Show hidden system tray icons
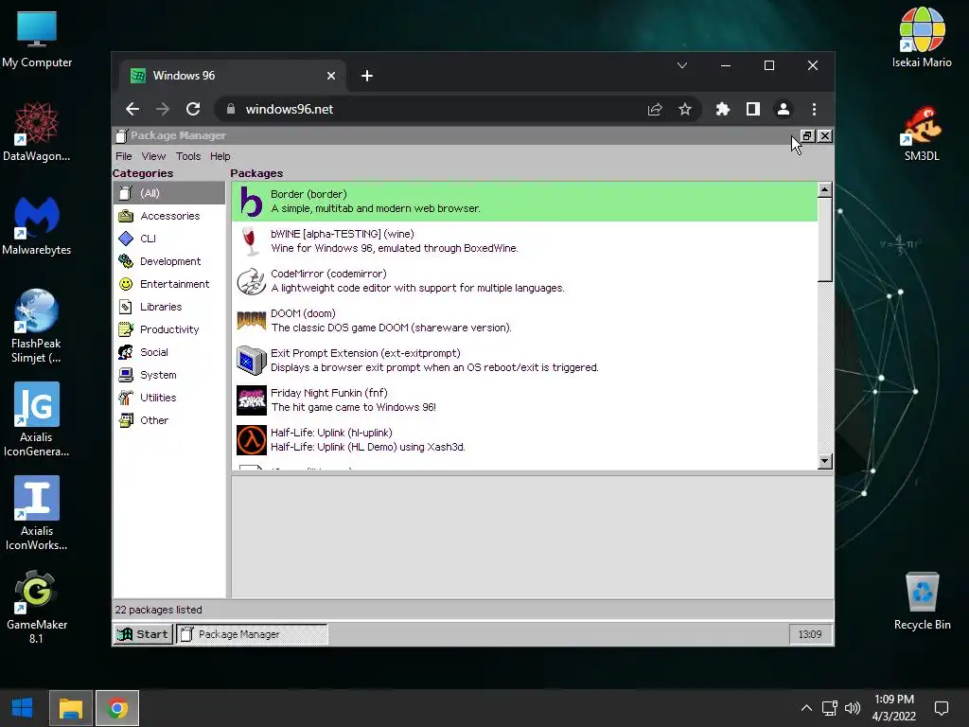Viewport: 969px width, 727px height. point(806,708)
